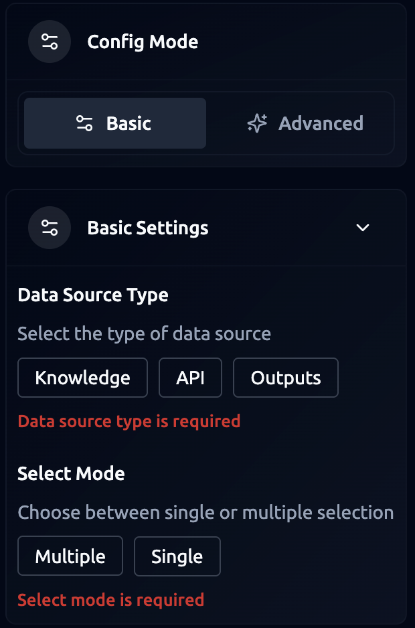This screenshot has width=415, height=628.
Task: Click the Config Mode heading text
Action: [x=143, y=42]
